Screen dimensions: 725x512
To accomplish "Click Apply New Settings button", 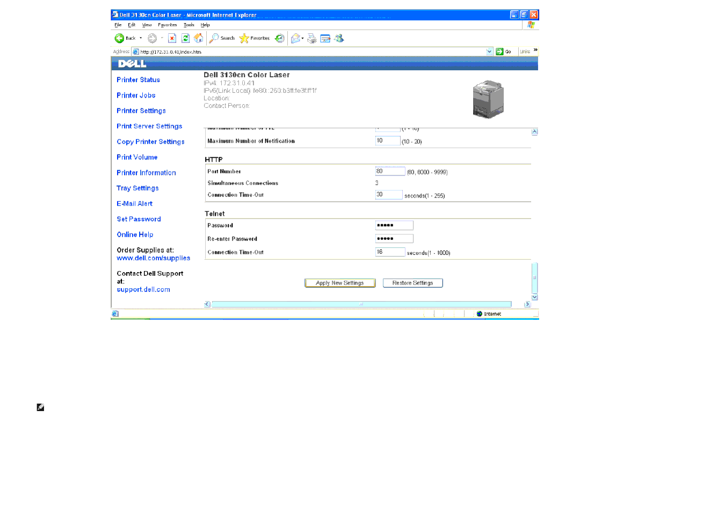I will 340,283.
